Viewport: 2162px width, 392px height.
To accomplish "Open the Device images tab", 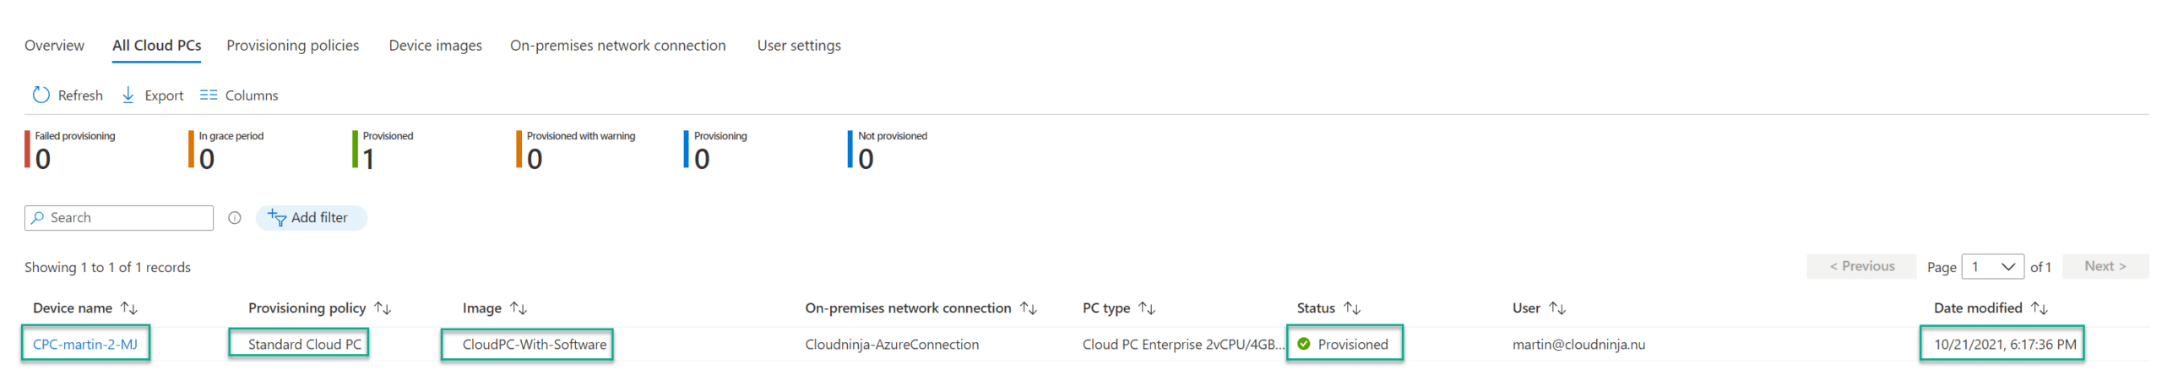I will [x=435, y=46].
